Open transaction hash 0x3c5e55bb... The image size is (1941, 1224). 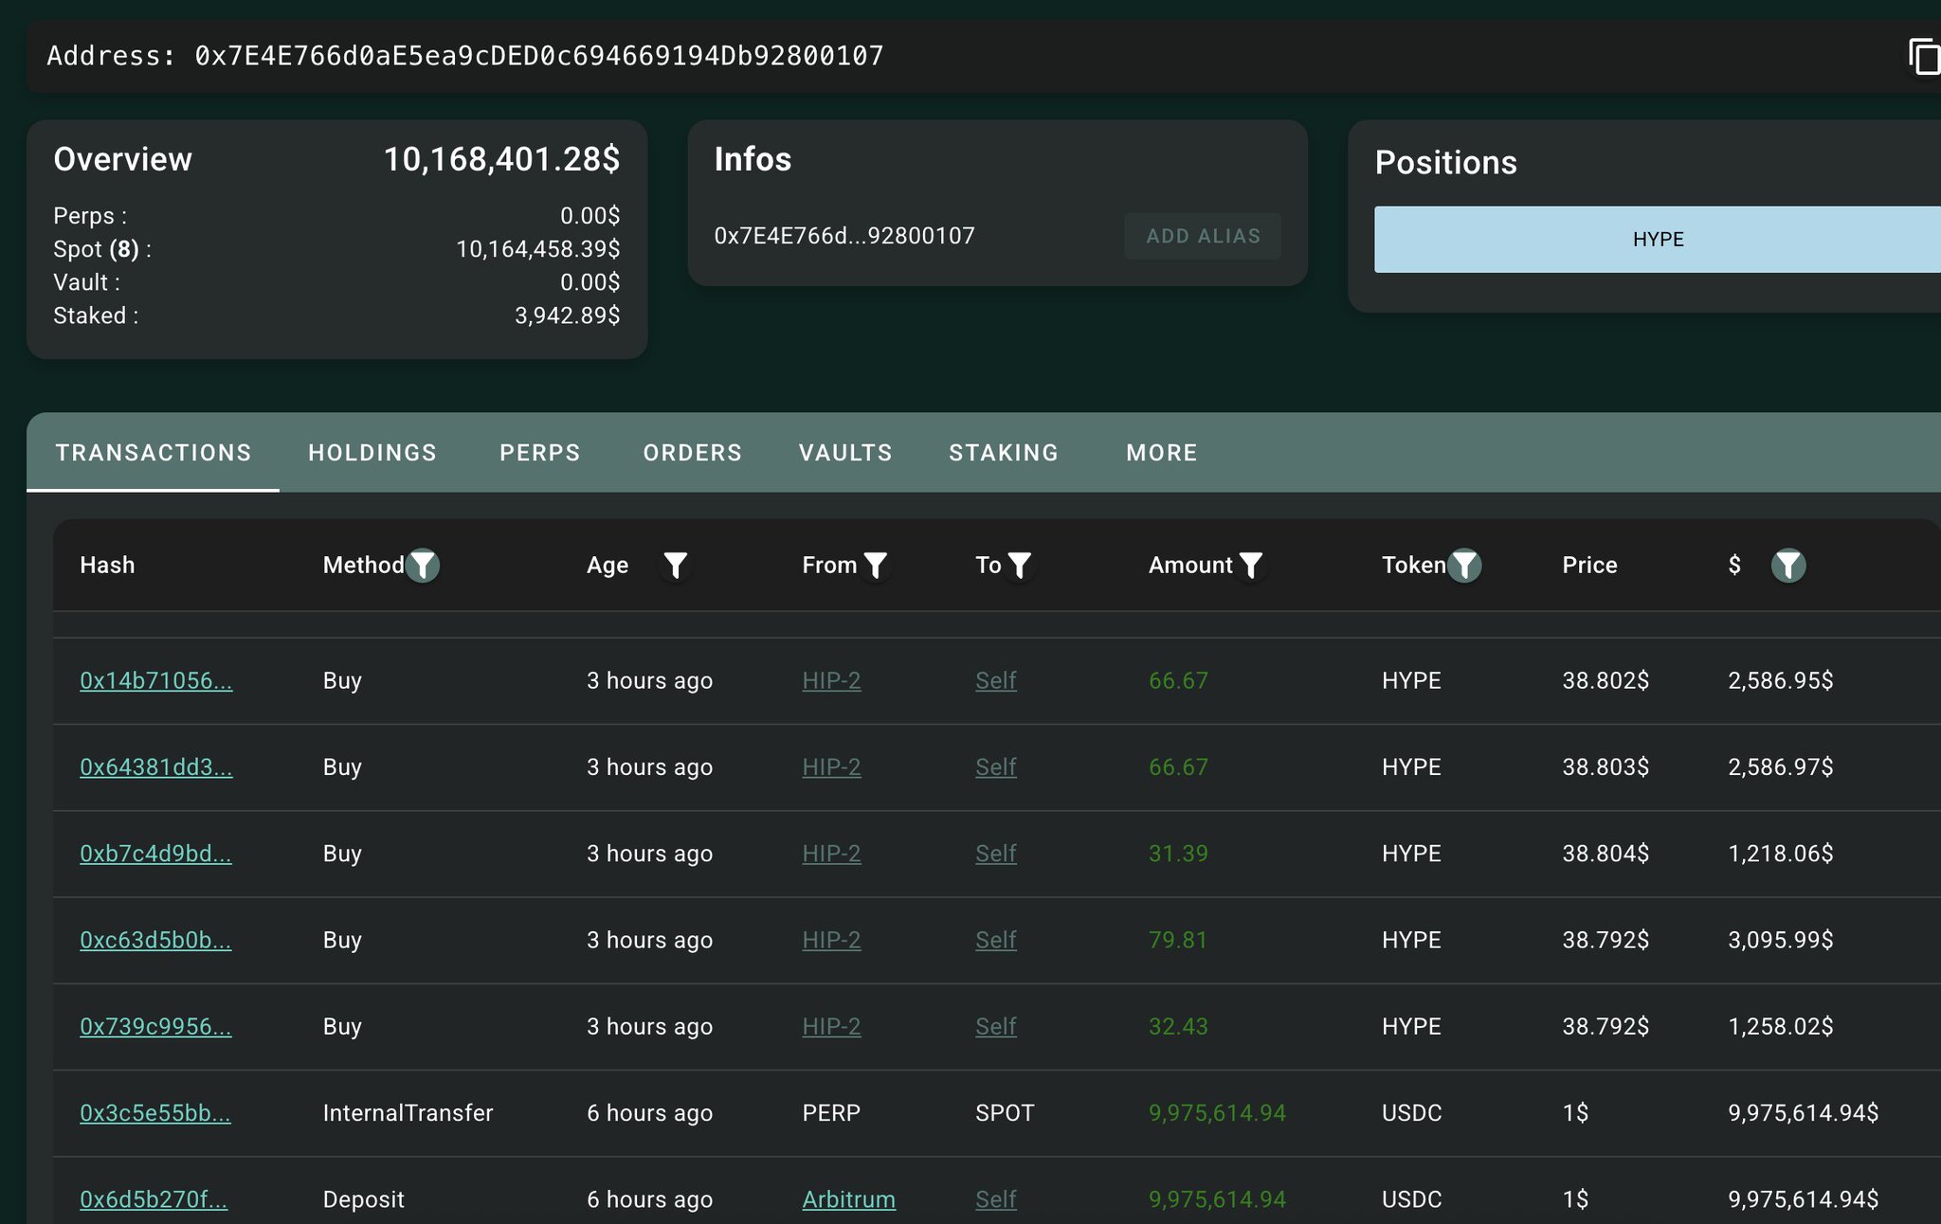click(x=155, y=1113)
